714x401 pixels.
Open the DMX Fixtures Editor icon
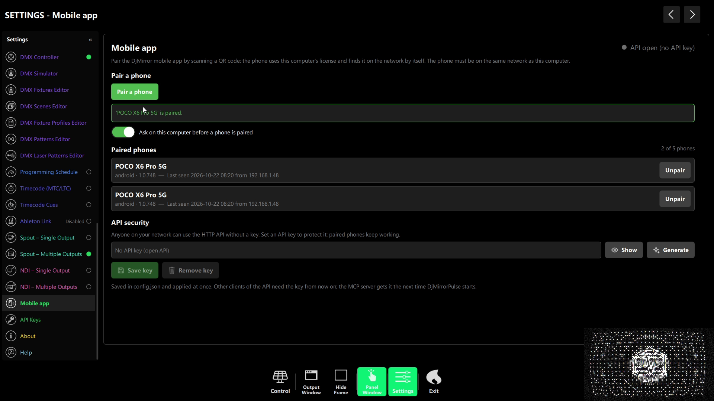11,90
